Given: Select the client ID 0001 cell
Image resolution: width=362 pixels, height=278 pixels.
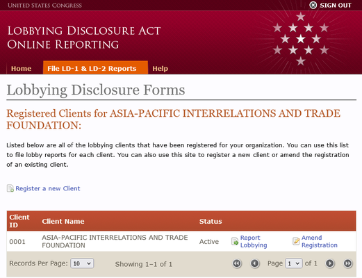Looking at the screenshot, I should click(x=17, y=242).
